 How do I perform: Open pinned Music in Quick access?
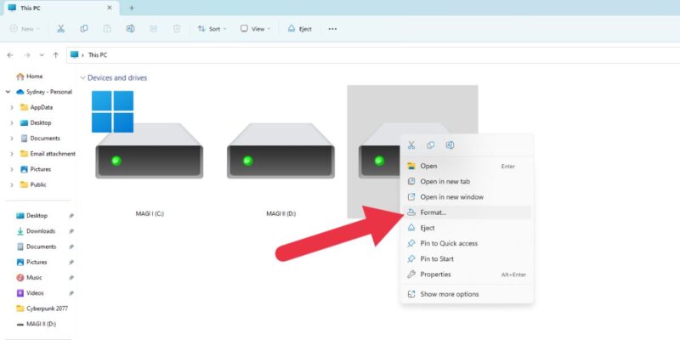[x=29, y=278]
